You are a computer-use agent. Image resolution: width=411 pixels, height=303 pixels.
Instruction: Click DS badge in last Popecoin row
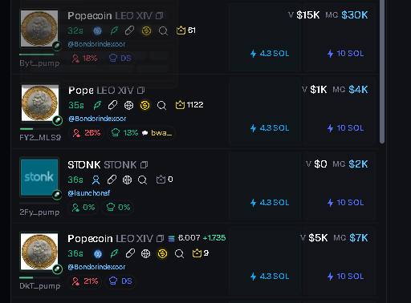tap(120, 281)
